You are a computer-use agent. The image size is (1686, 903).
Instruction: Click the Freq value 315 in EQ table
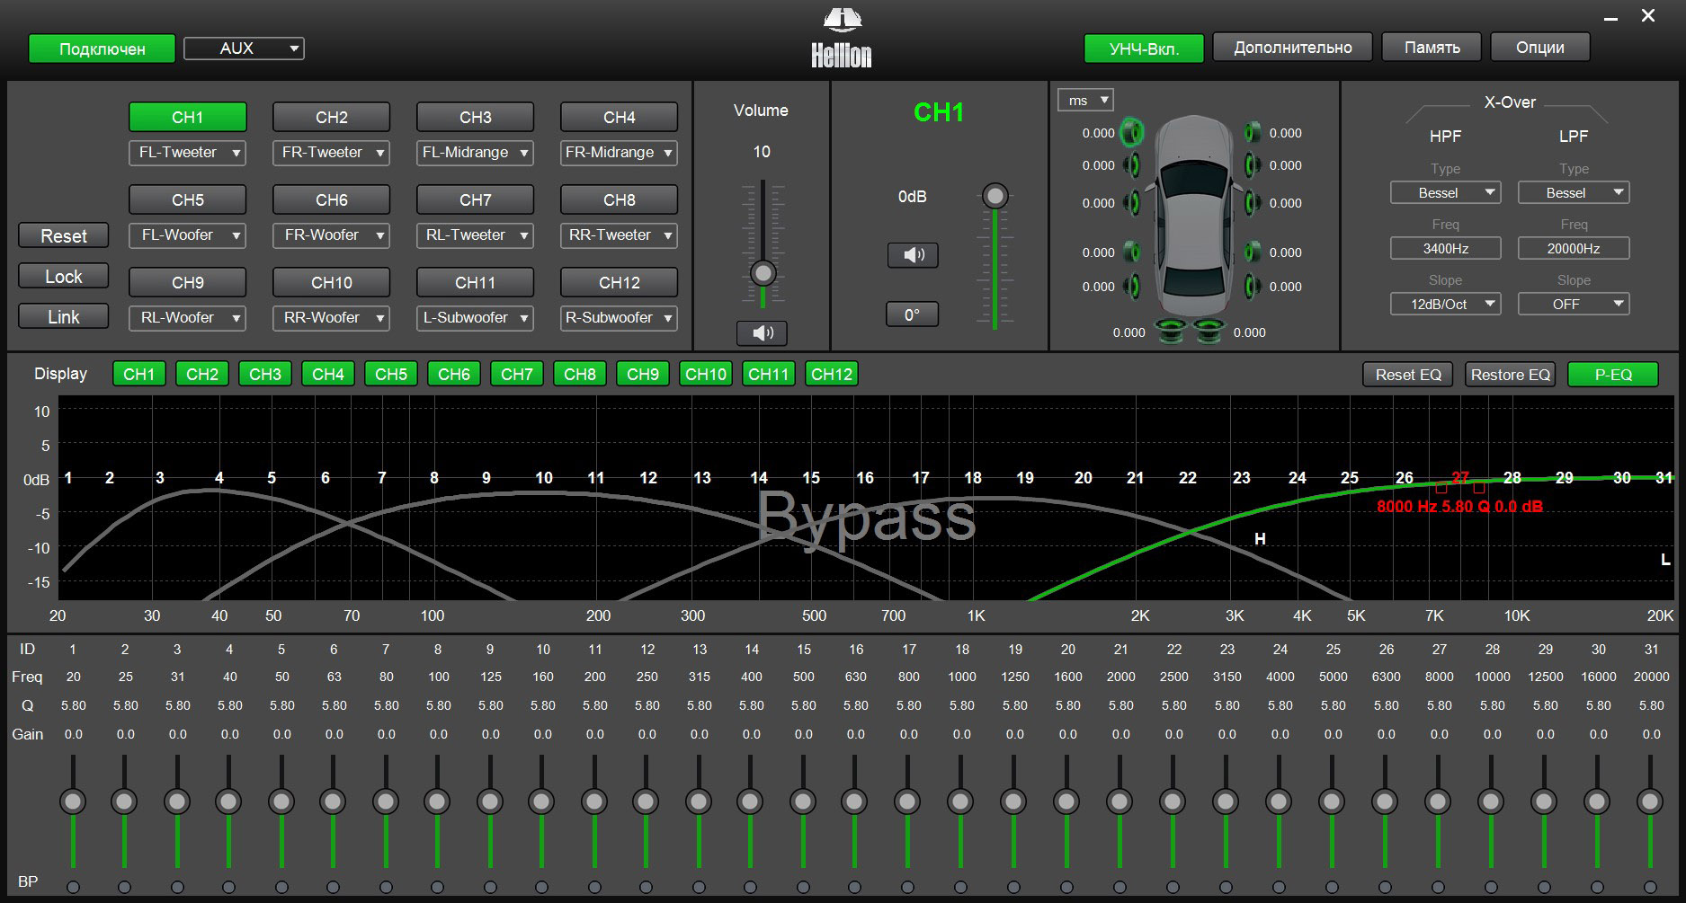tap(700, 677)
